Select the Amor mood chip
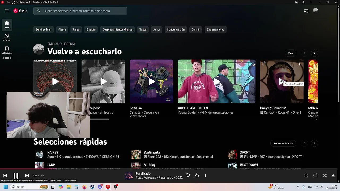 click(157, 29)
